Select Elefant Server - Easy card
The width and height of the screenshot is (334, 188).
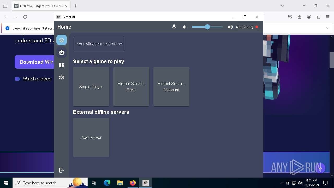tap(131, 87)
